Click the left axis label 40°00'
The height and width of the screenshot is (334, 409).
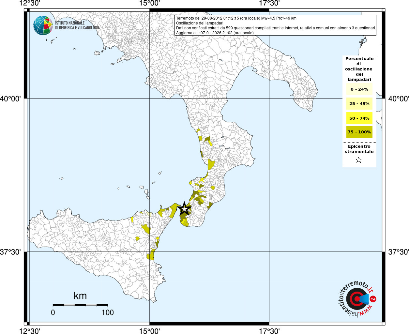point(10,99)
